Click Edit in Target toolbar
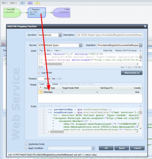Viewport: 152px width, 159px height. tap(48, 84)
